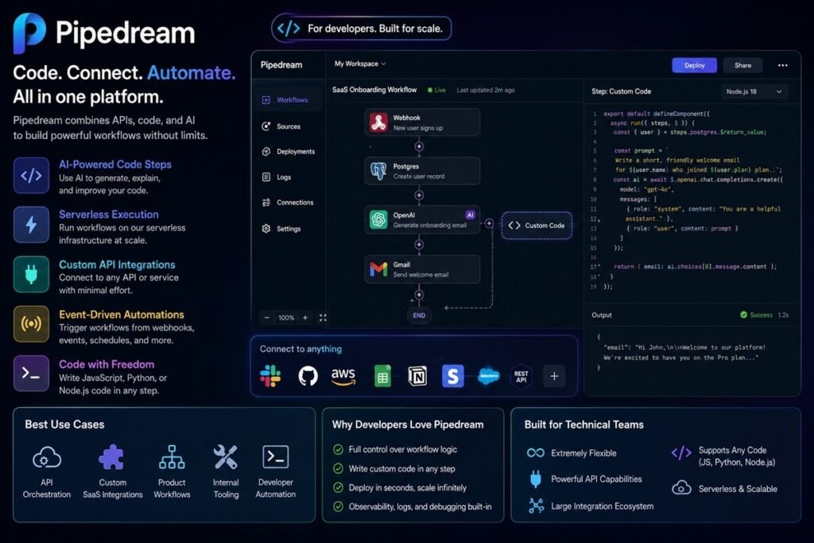Click the Product Workflows hierarchy icon
The image size is (814, 543).
[x=172, y=457]
